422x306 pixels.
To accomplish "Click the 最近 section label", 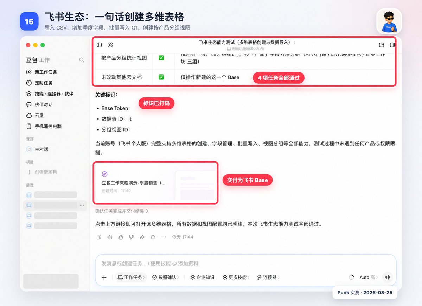I will [x=30, y=185].
